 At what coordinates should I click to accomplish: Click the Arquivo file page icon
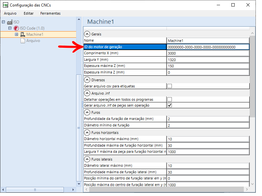[x=23, y=41]
